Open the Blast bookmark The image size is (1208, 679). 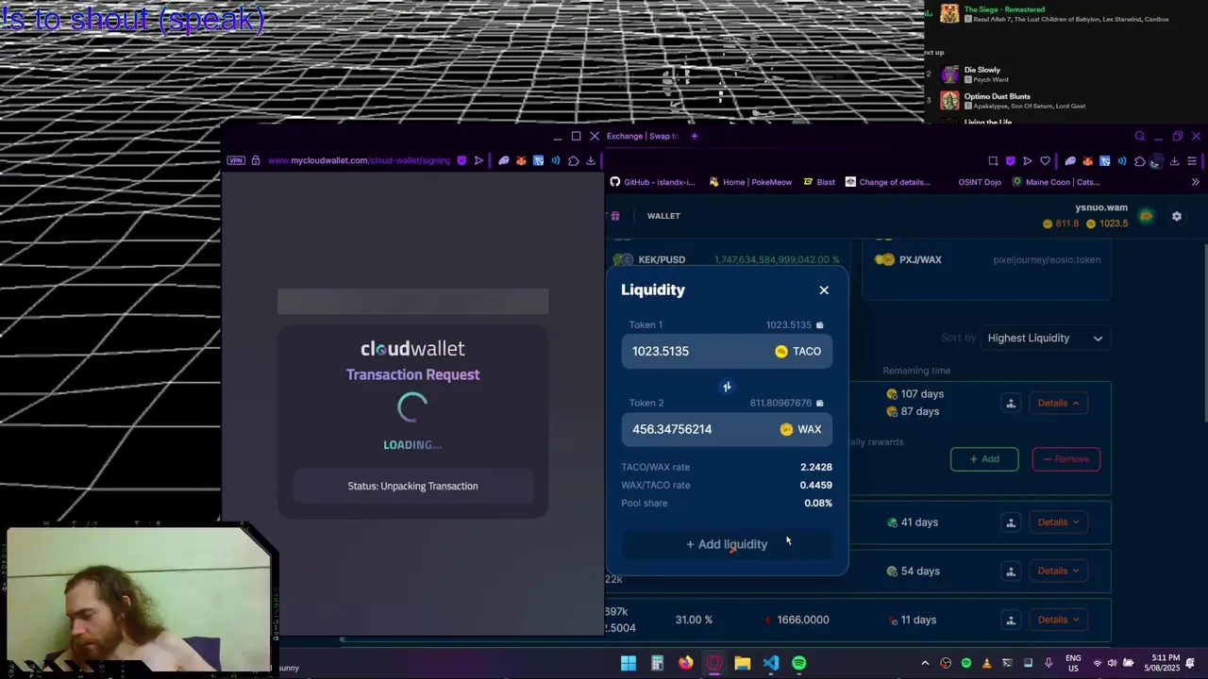point(819,182)
